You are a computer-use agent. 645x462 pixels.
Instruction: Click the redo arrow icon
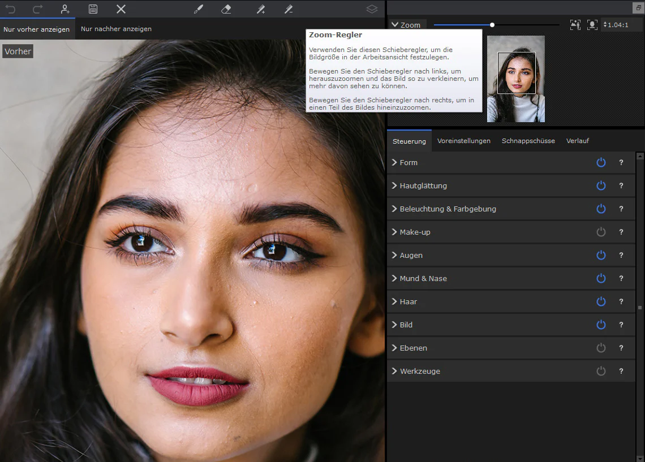pyautogui.click(x=37, y=9)
